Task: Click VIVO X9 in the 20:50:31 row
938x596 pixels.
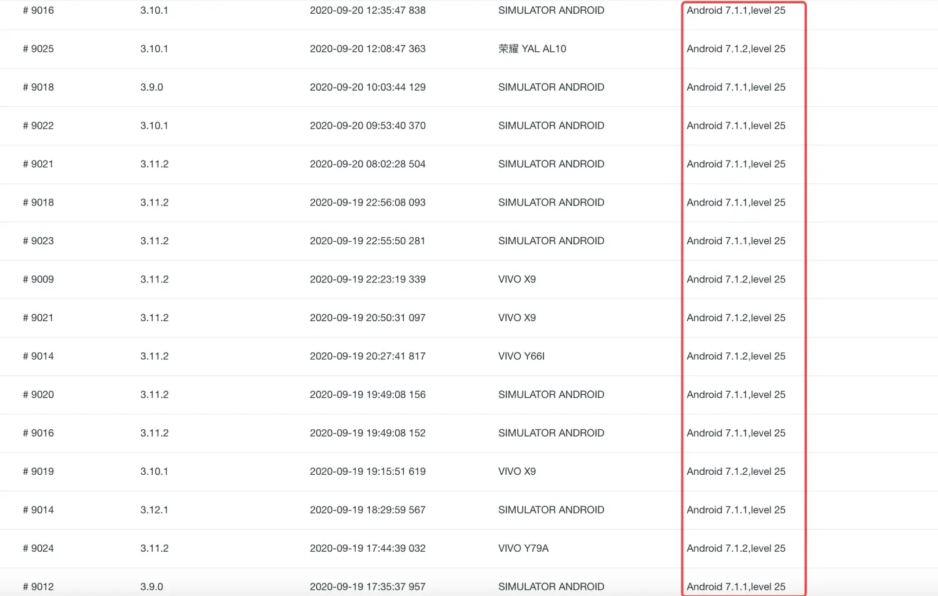Action: click(517, 317)
